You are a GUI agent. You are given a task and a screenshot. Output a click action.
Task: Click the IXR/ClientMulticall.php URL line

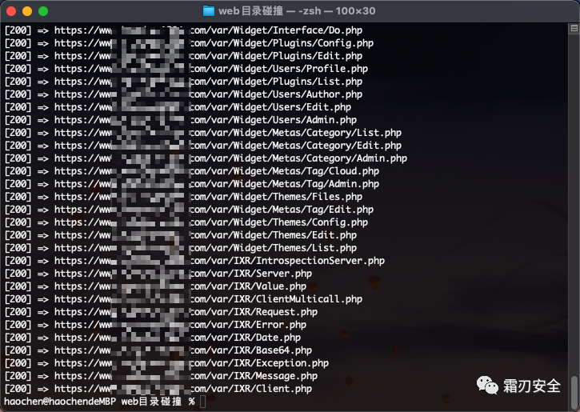[x=183, y=299]
